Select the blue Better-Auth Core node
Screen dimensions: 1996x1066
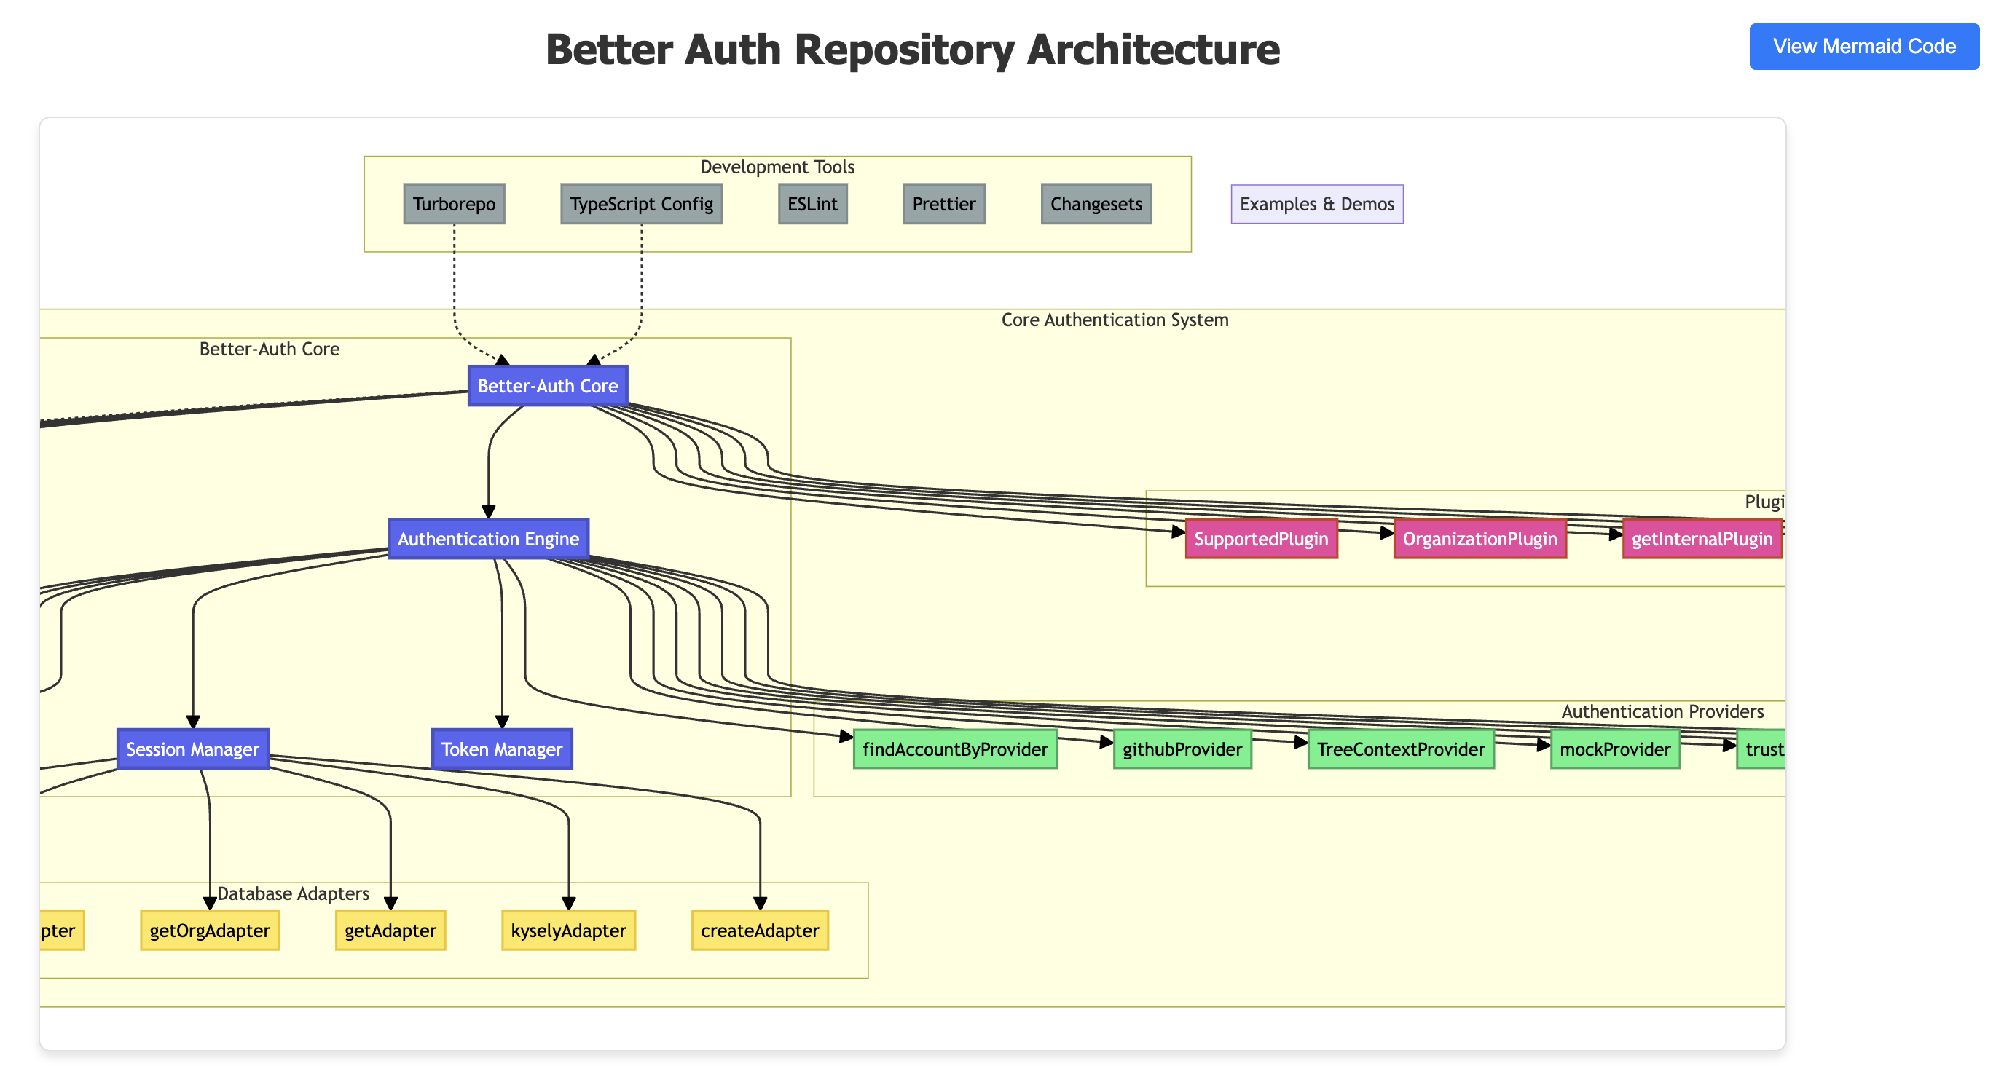pos(547,386)
